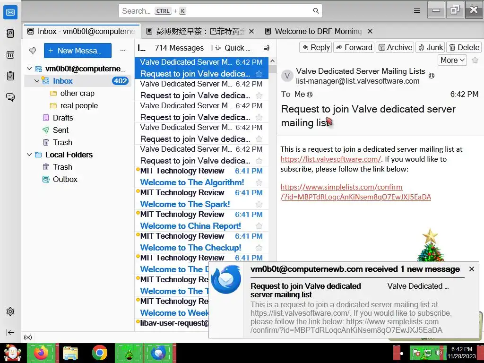Star the selected Valve request message
Viewport: 484px width, 363px height.
(x=259, y=74)
